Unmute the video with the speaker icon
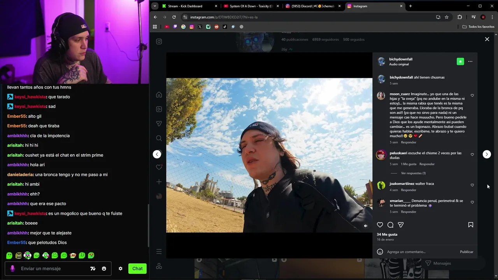Viewport: 498px width, 280px height. point(365,226)
